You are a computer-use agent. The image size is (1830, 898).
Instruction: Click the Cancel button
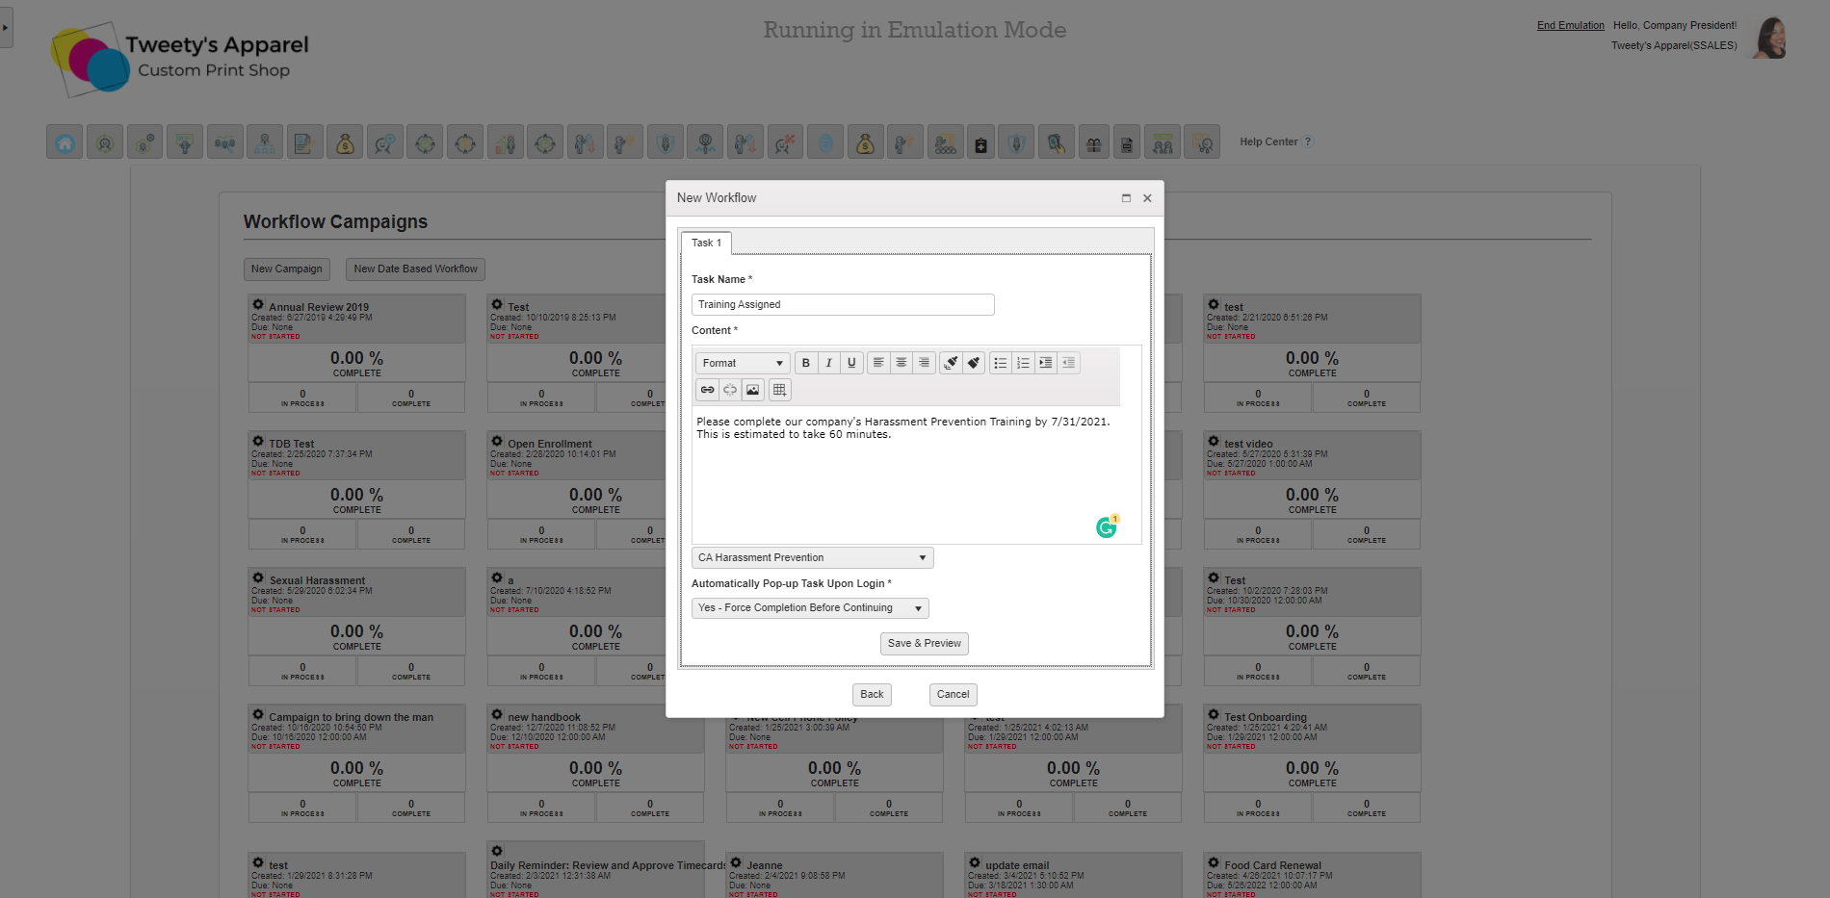coord(954,694)
